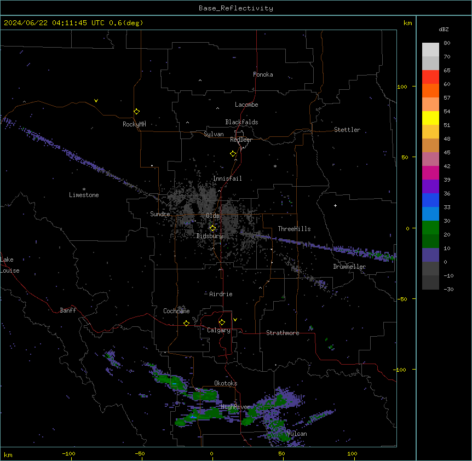Select the ThreeHills map label

(294, 229)
